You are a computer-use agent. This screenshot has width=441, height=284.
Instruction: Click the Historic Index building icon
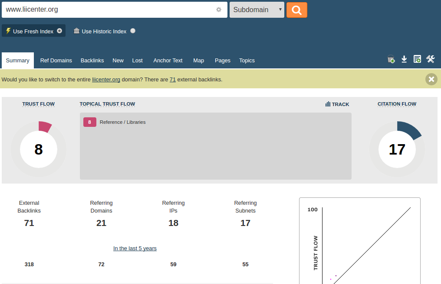76,31
